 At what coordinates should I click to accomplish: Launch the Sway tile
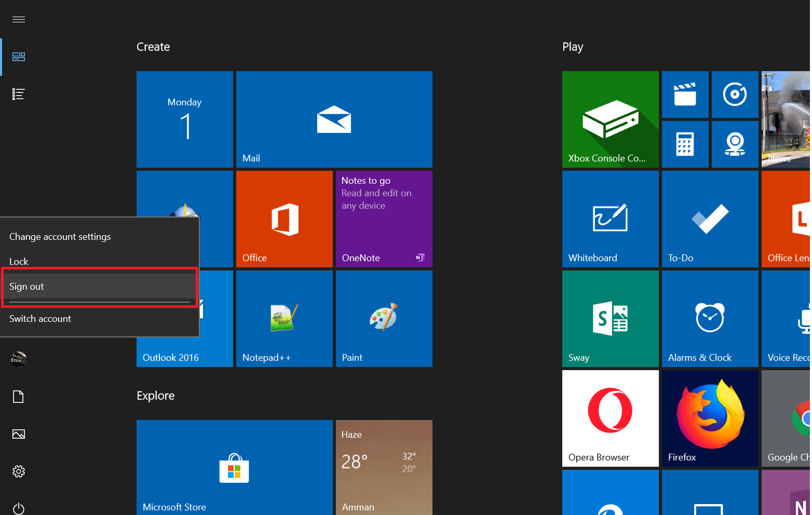[x=611, y=319]
